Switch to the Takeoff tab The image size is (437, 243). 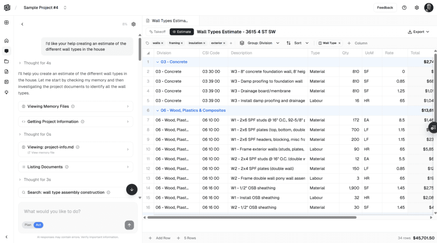pyautogui.click(x=157, y=32)
